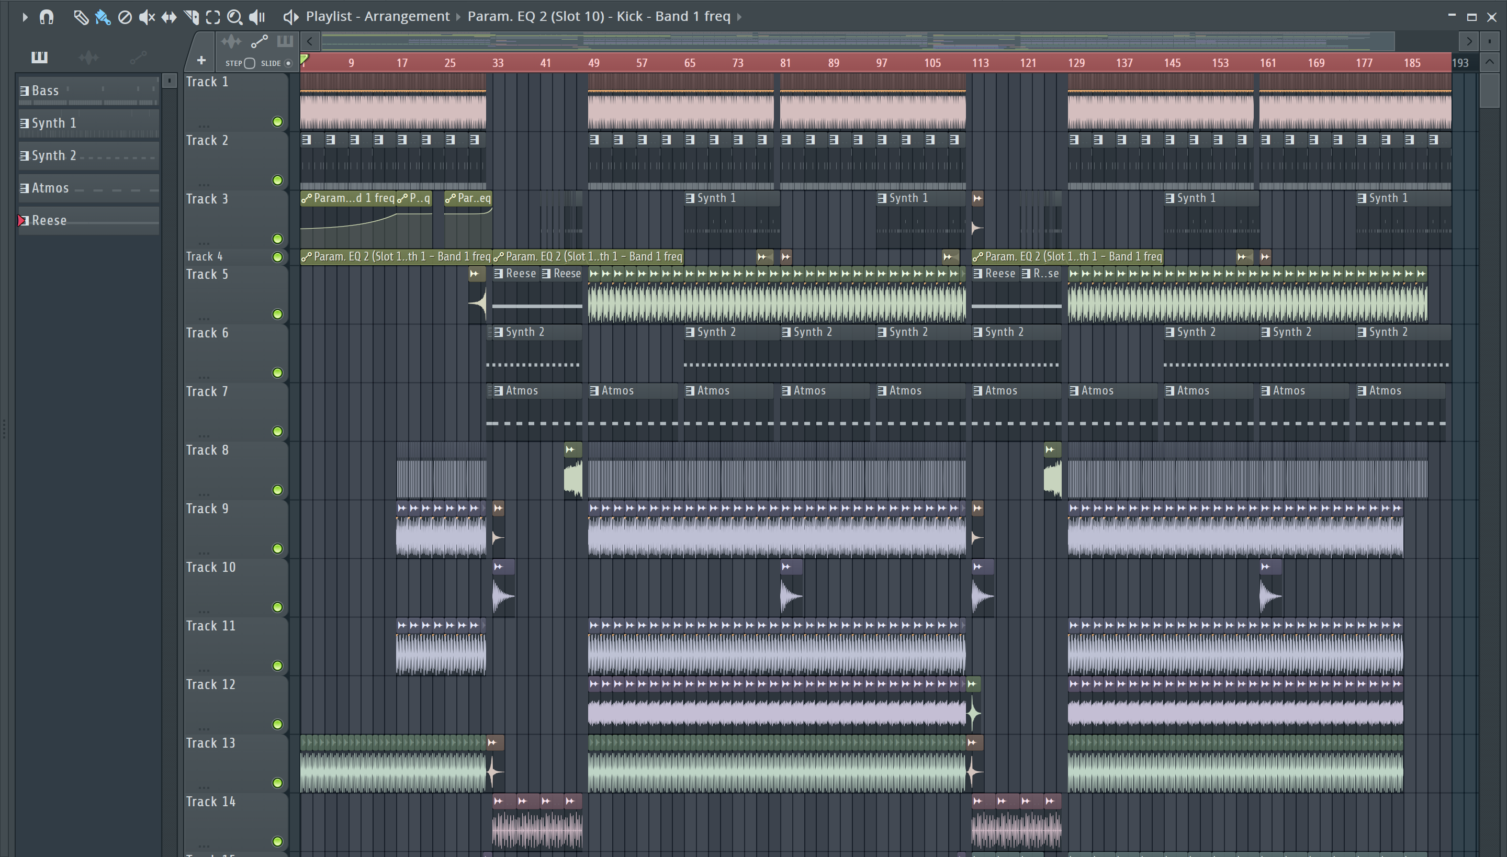Open the playlist options menu arrow

pyautogui.click(x=25, y=17)
